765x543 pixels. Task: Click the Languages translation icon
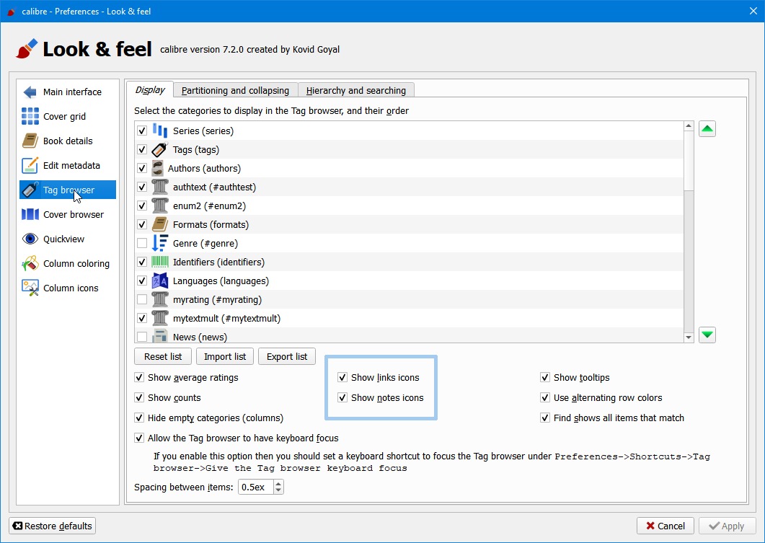(159, 281)
